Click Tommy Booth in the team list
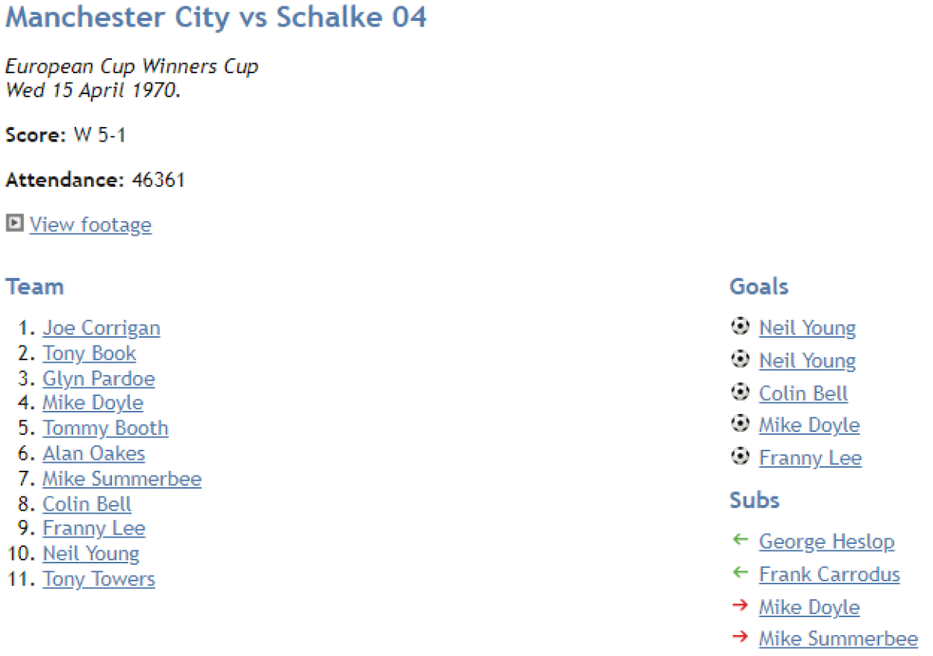This screenshot has width=933, height=656. click(105, 429)
